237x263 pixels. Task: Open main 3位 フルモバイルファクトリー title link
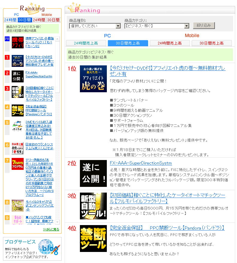[x=167, y=198]
